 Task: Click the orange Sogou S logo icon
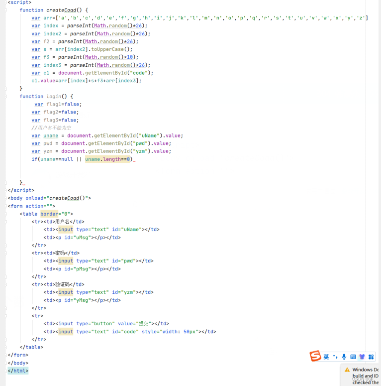point(315,356)
